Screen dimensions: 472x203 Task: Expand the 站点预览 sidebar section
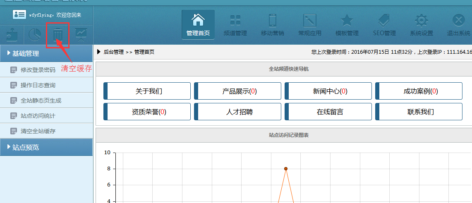(x=46, y=147)
